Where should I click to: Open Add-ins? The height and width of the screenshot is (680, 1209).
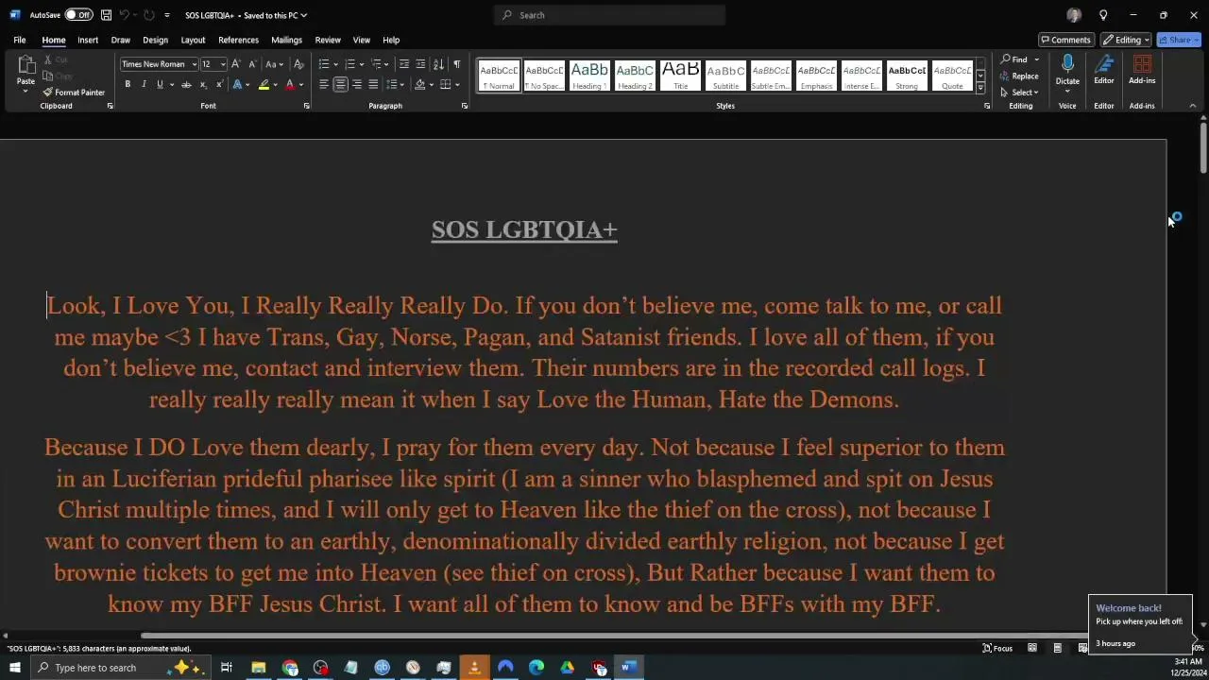pyautogui.click(x=1142, y=69)
